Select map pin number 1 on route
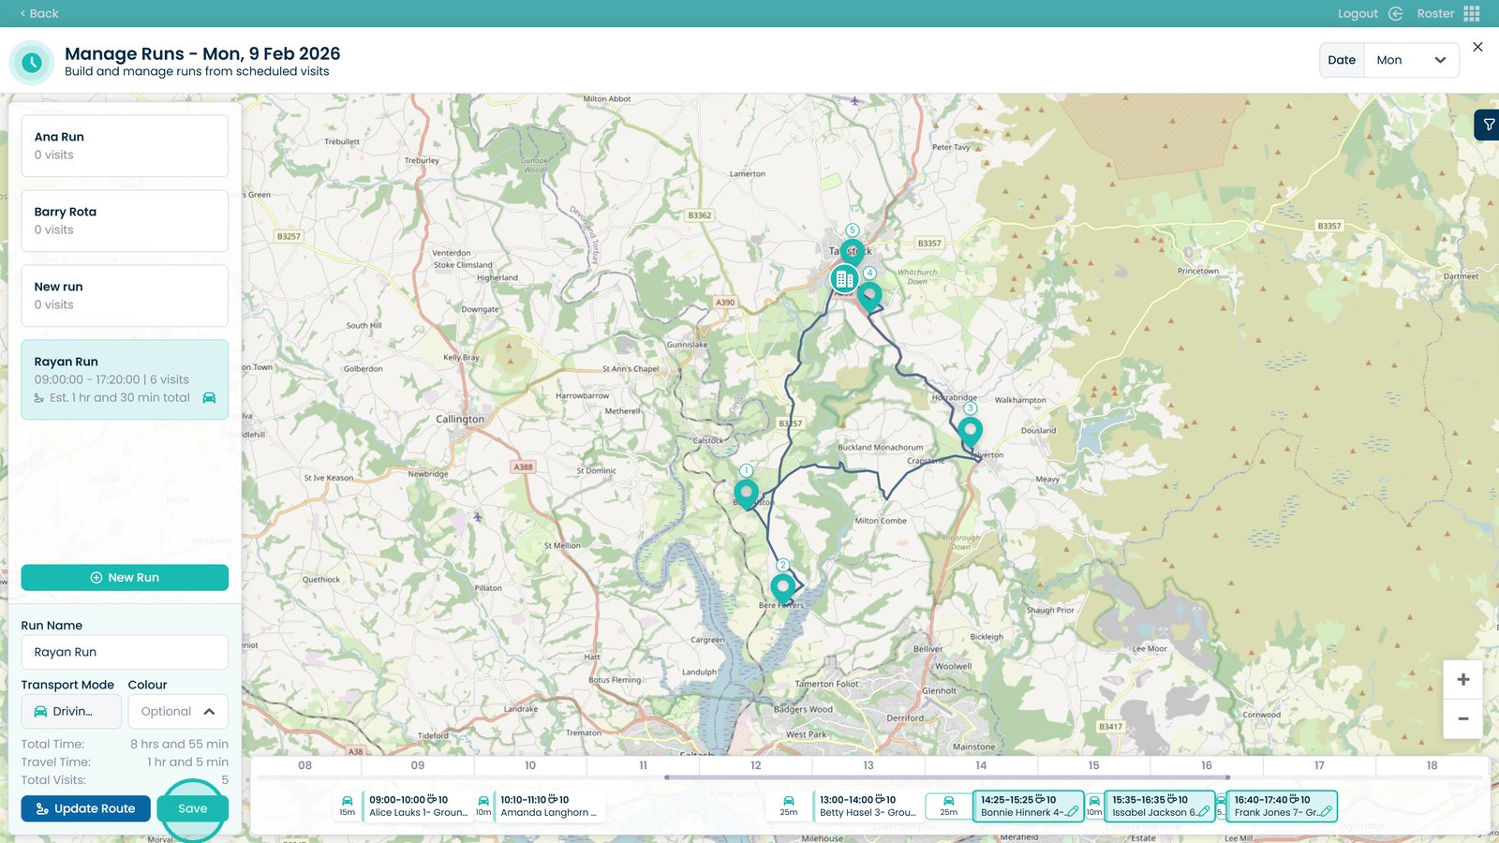 click(x=746, y=492)
